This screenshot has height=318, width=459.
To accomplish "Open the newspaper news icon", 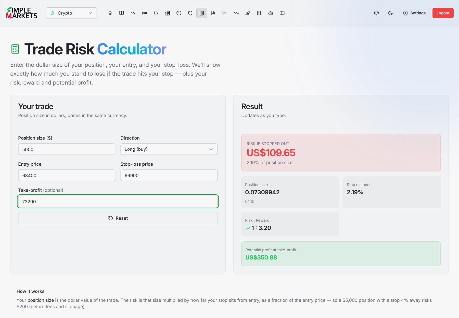I will pos(167,13).
